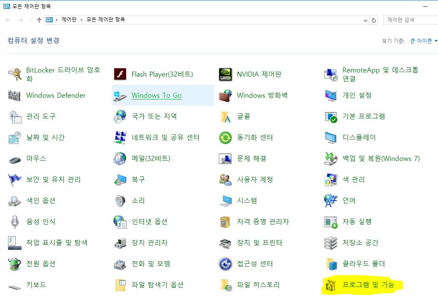The height and width of the screenshot is (297, 438).
Task: Open 자격 증명 관리자 safe icon
Action: pos(225,222)
